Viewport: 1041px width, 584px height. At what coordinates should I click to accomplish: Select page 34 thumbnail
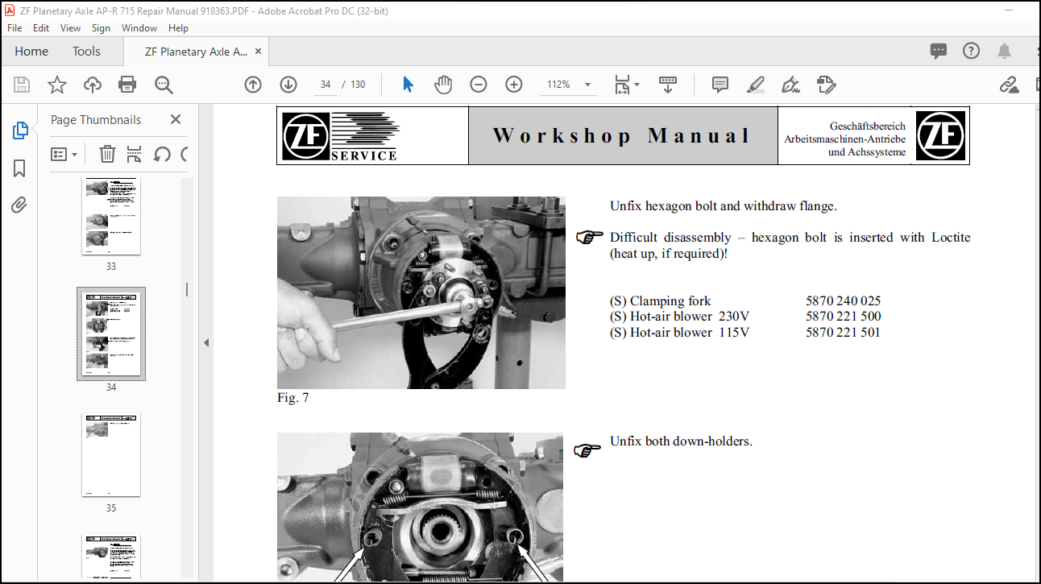pyautogui.click(x=111, y=333)
